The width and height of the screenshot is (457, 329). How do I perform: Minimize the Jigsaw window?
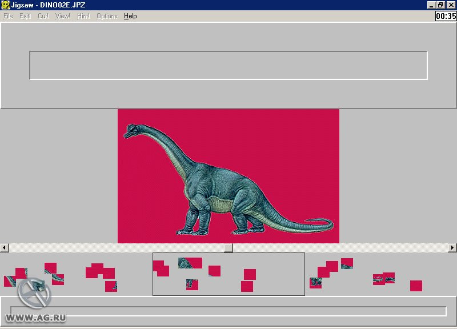tap(431, 5)
